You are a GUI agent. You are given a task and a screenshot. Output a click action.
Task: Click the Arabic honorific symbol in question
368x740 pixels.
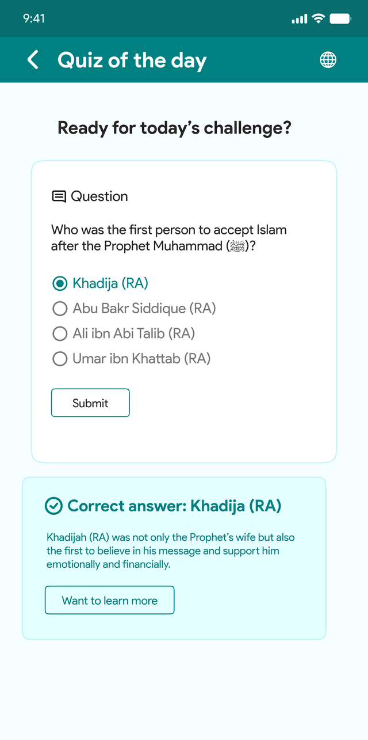(x=237, y=246)
